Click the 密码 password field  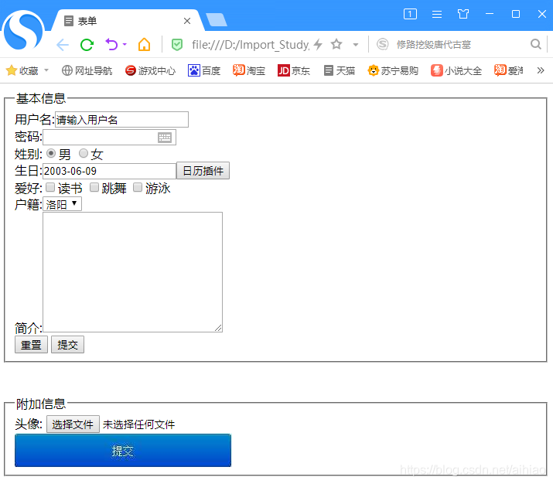[109, 137]
